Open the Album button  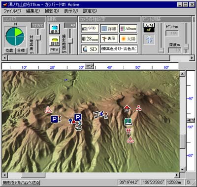coord(128,29)
